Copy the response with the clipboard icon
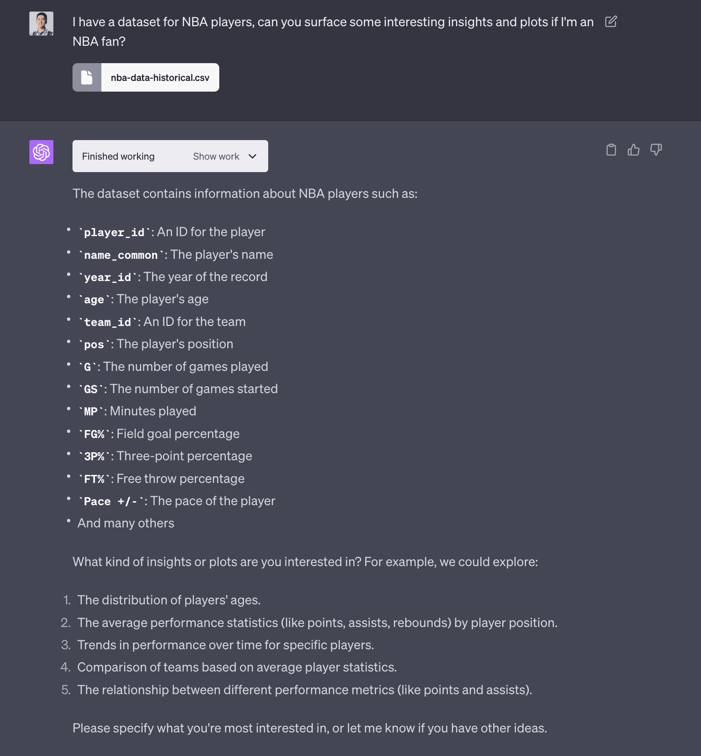 point(611,150)
